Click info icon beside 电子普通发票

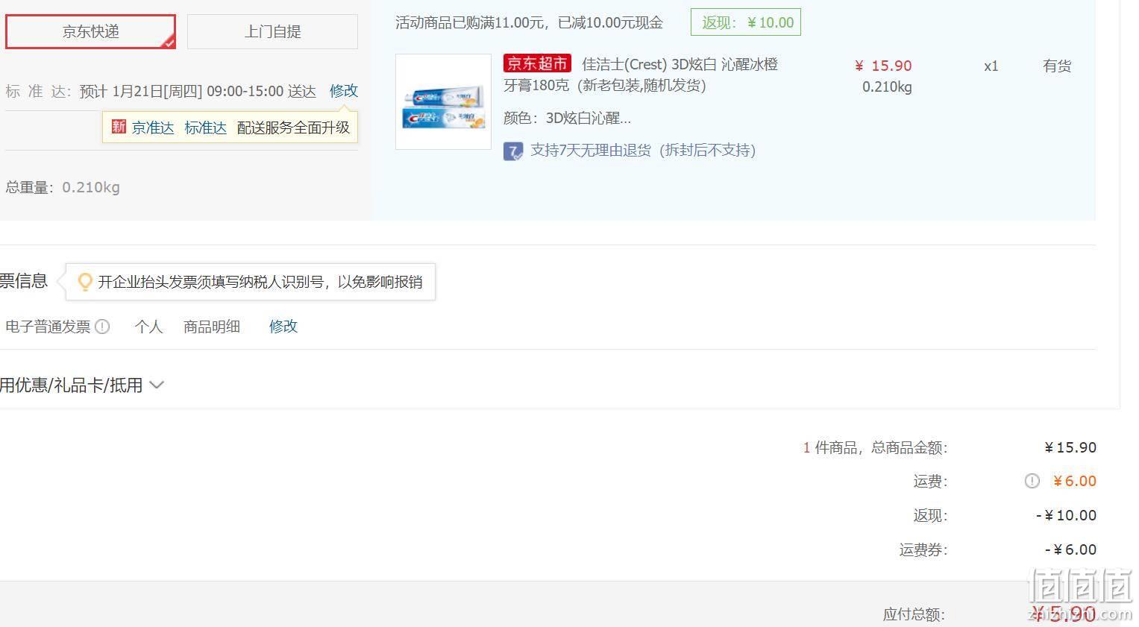[x=102, y=327]
